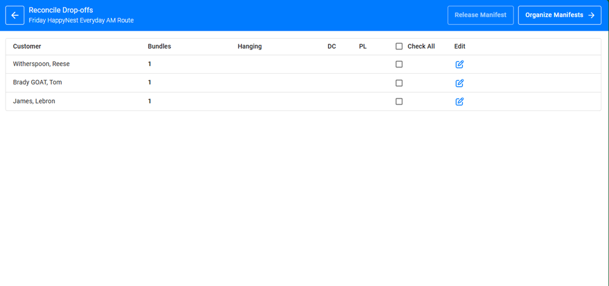The image size is (609, 286).
Task: Toggle the Check All checkbox
Action: click(x=399, y=46)
